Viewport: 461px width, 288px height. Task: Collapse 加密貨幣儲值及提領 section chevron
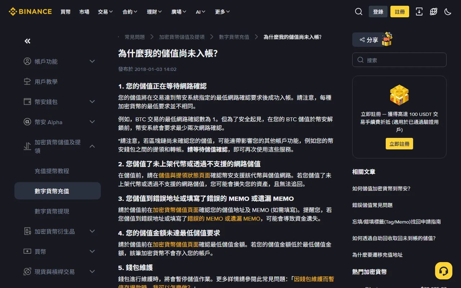[x=92, y=146]
